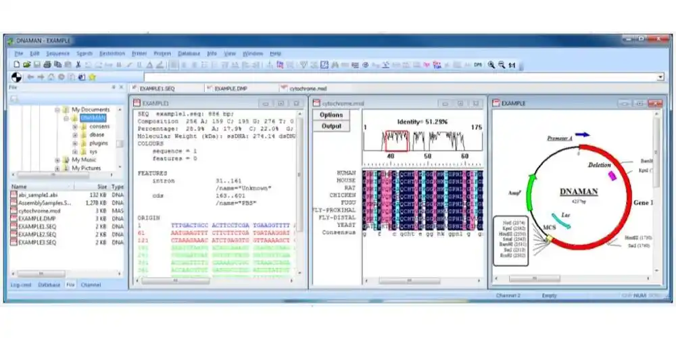Click the Home navigation icon

(51, 77)
